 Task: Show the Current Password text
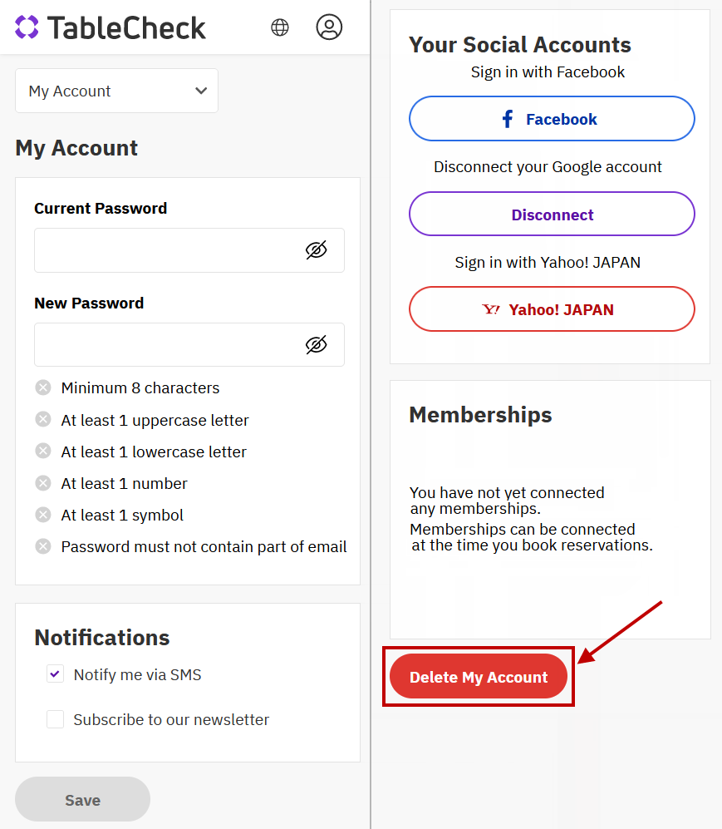tap(316, 249)
